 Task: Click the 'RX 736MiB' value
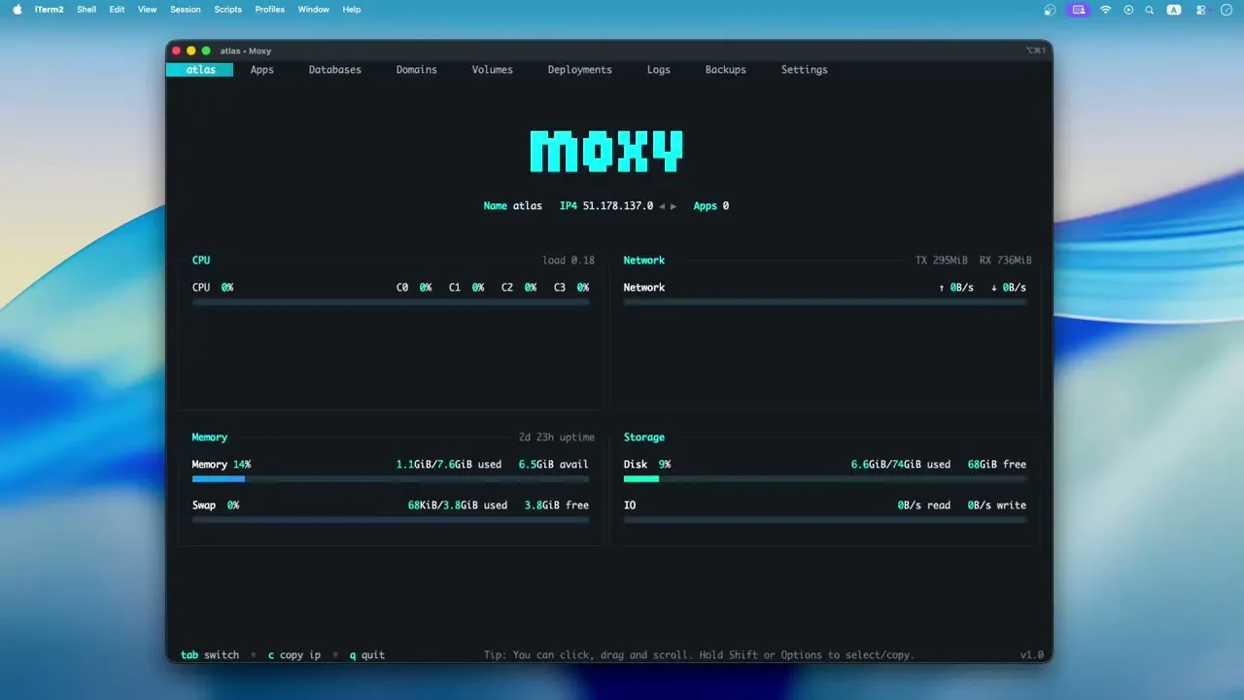1006,261
